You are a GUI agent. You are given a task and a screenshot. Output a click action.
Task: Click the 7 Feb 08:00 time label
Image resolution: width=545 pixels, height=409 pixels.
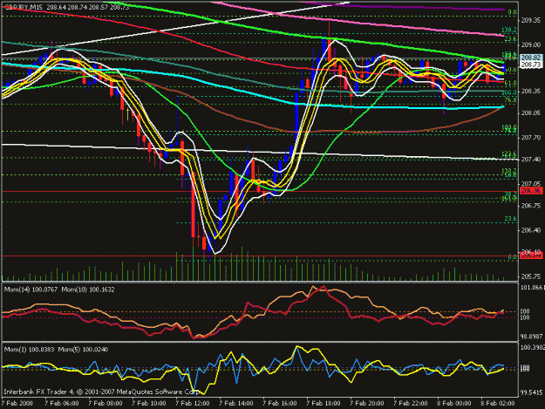(106, 403)
